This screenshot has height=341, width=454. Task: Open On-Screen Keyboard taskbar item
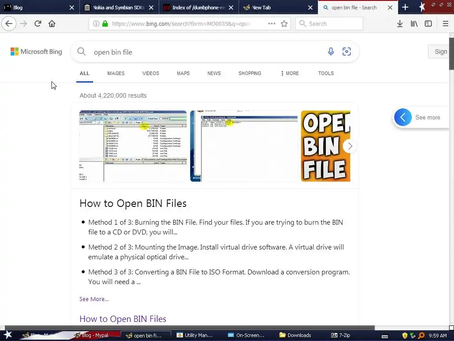click(246, 335)
